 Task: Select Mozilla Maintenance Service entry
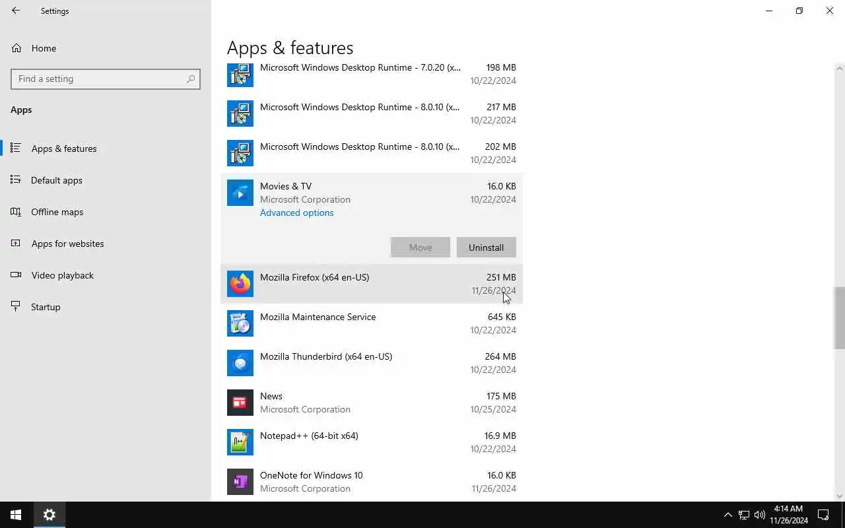(372, 323)
